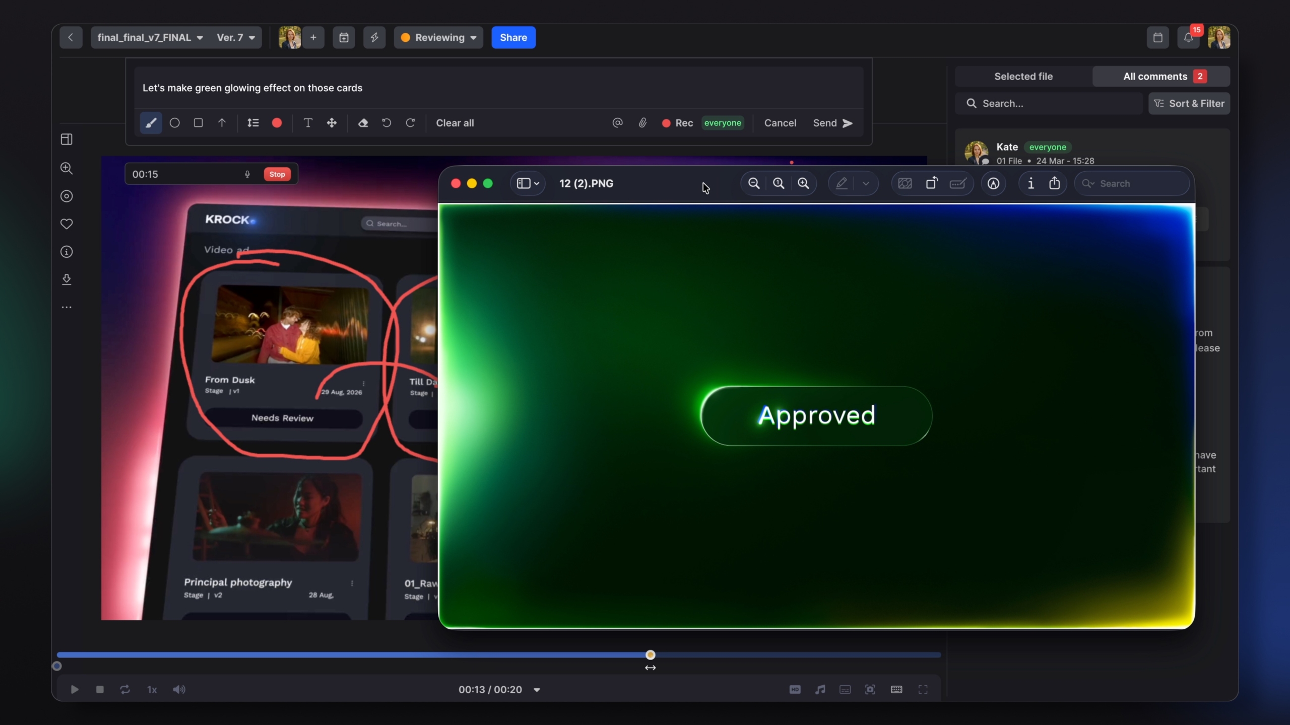Stop the voice recording
1290x725 pixels.
click(277, 174)
